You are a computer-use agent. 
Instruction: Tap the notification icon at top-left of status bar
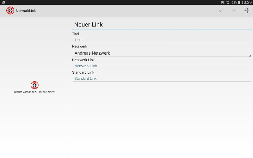(x=3, y=2)
